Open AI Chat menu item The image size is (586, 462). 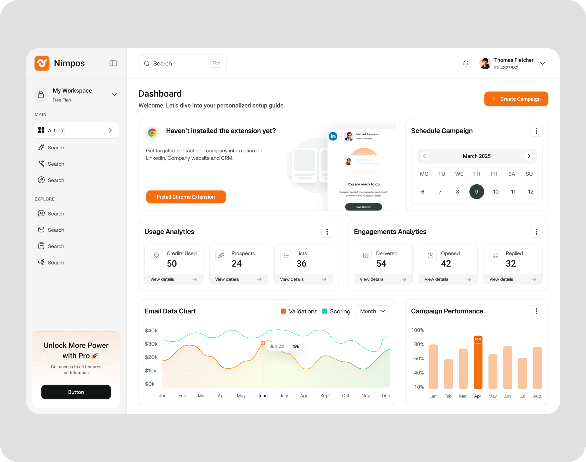point(76,130)
